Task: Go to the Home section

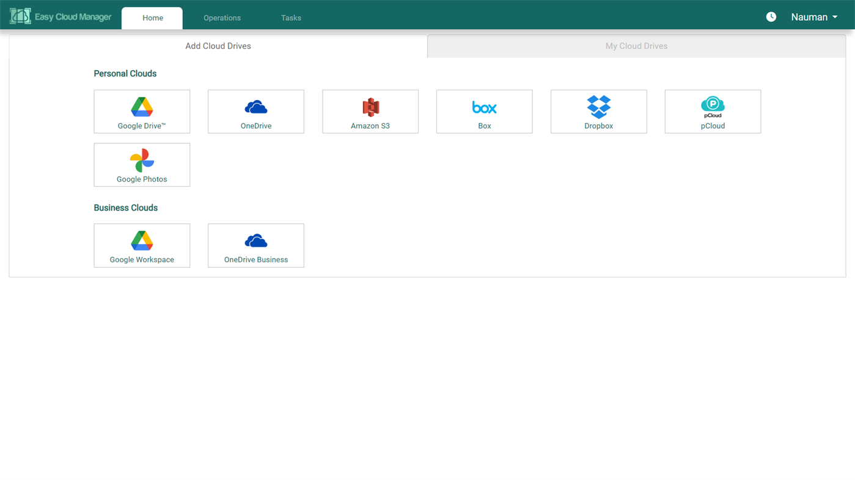Action: [x=152, y=18]
